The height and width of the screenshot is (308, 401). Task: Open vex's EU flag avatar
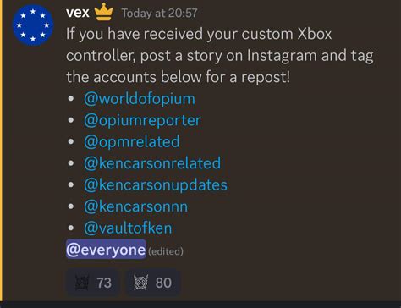(33, 25)
